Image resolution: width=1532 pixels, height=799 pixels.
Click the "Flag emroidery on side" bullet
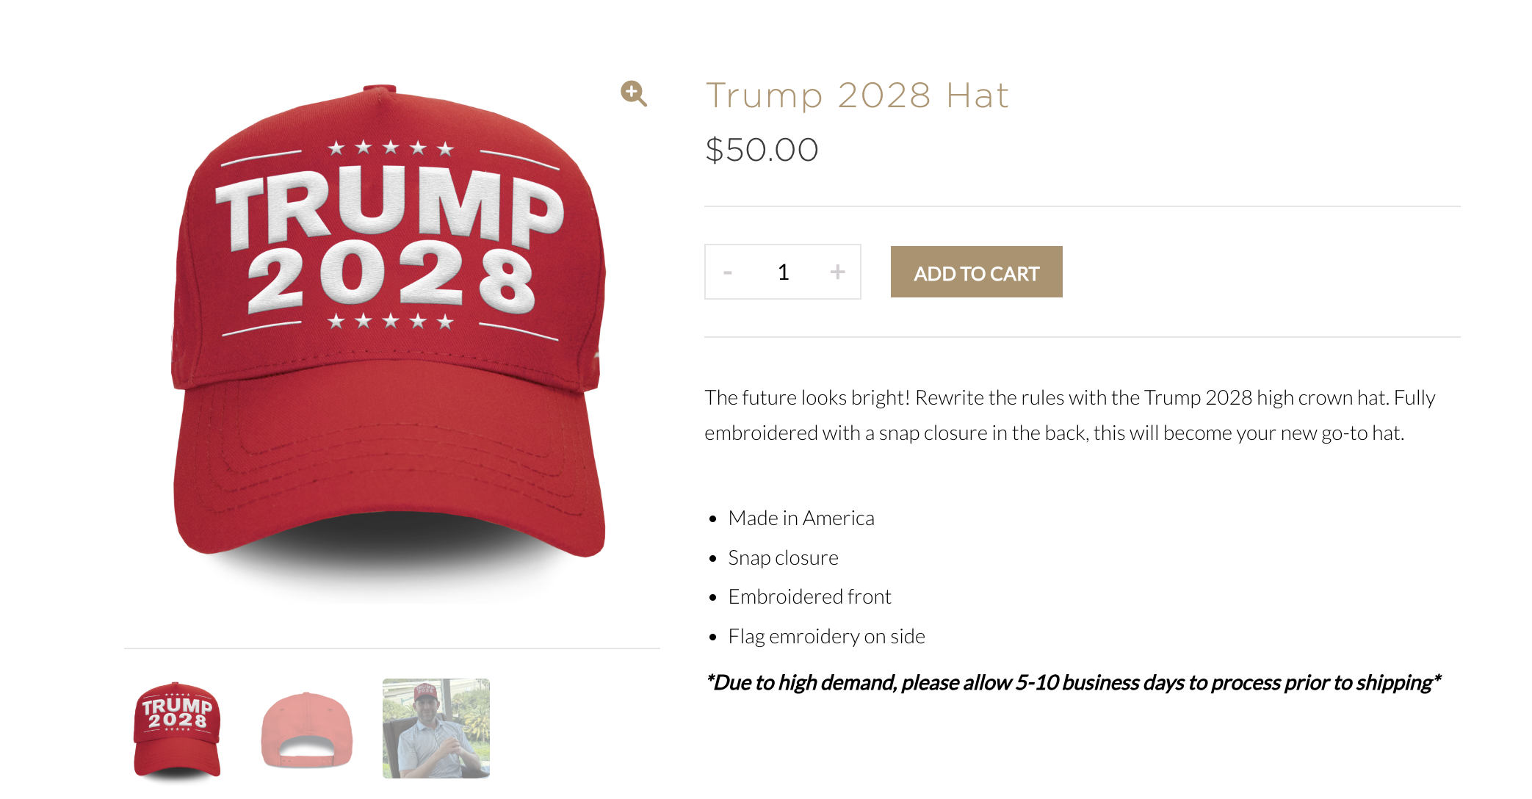tap(826, 637)
